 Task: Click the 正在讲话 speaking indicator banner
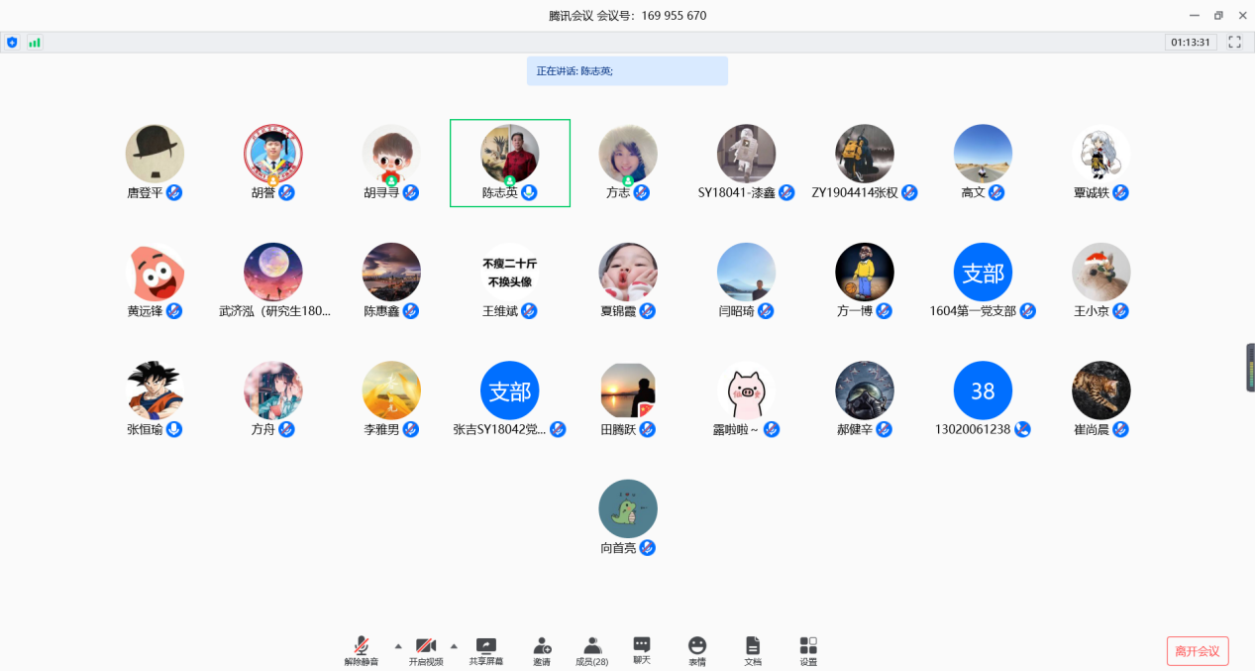coord(627,71)
